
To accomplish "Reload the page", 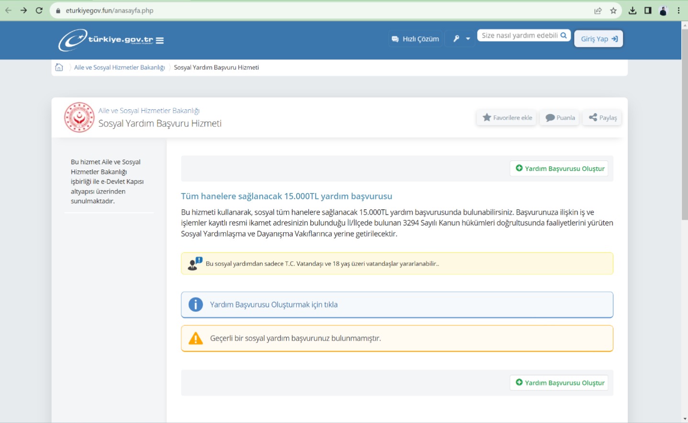I will (x=39, y=11).
